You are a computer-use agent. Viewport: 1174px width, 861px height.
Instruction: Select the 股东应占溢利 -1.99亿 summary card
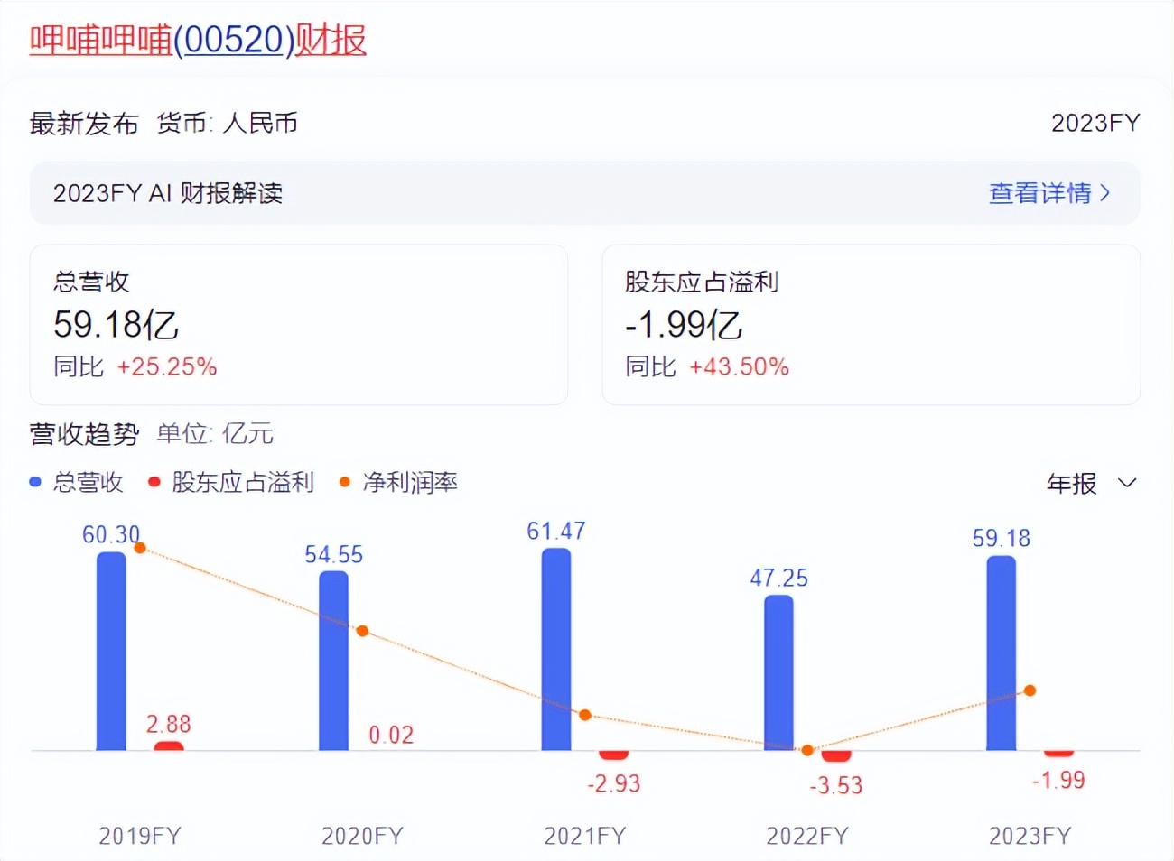point(870,325)
